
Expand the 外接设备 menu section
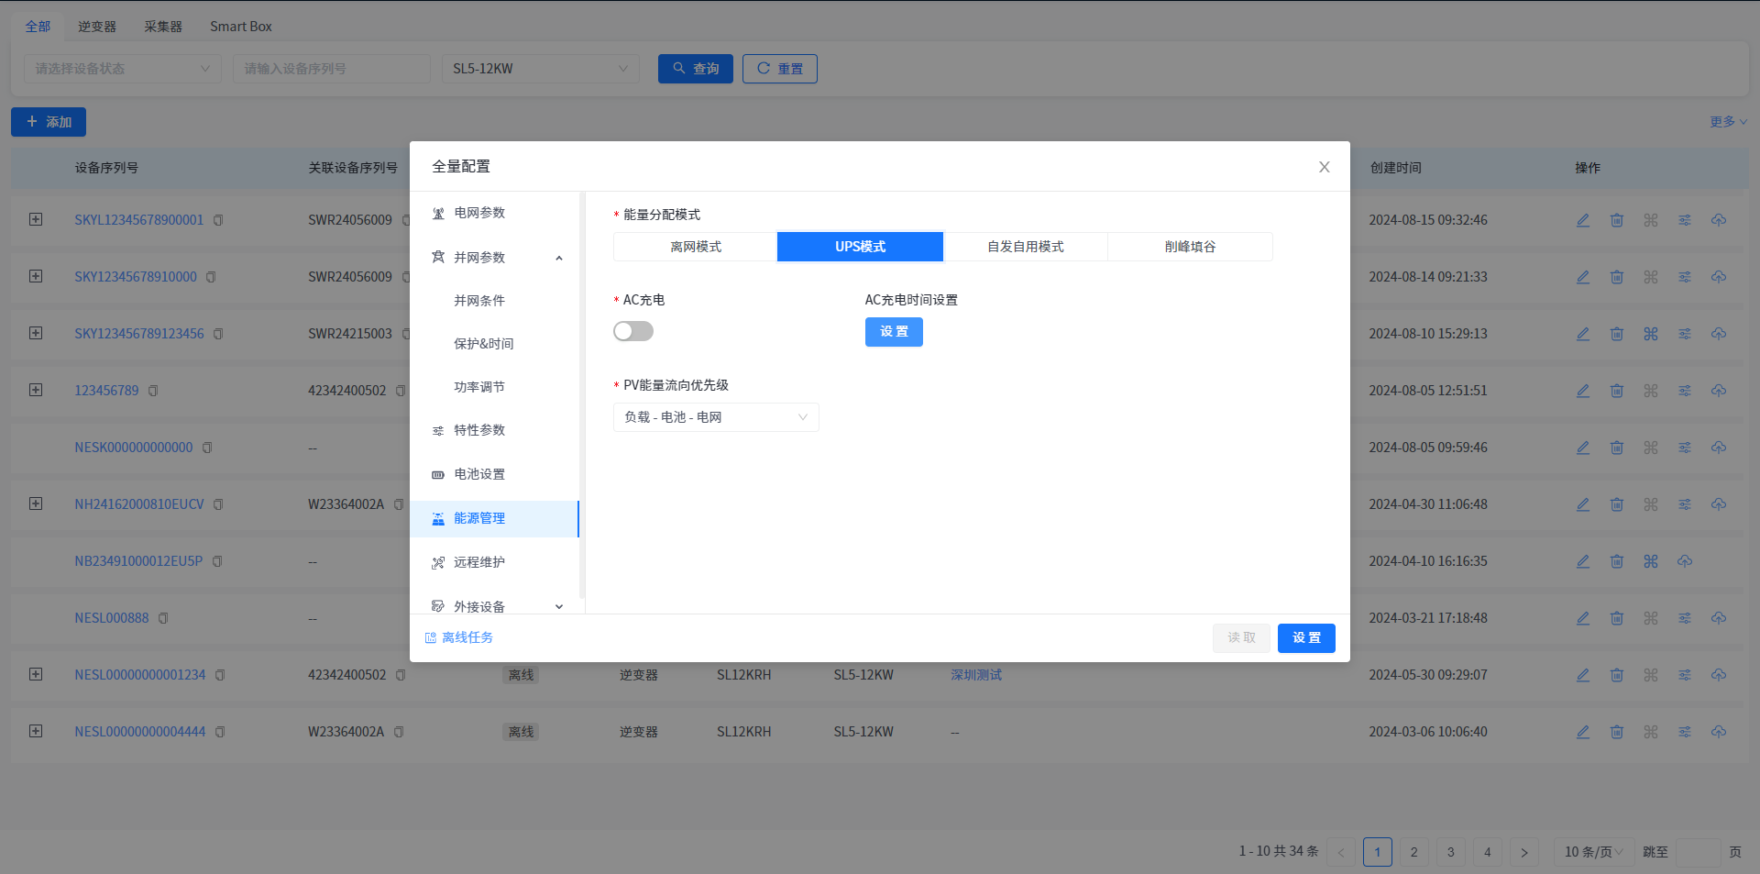559,606
